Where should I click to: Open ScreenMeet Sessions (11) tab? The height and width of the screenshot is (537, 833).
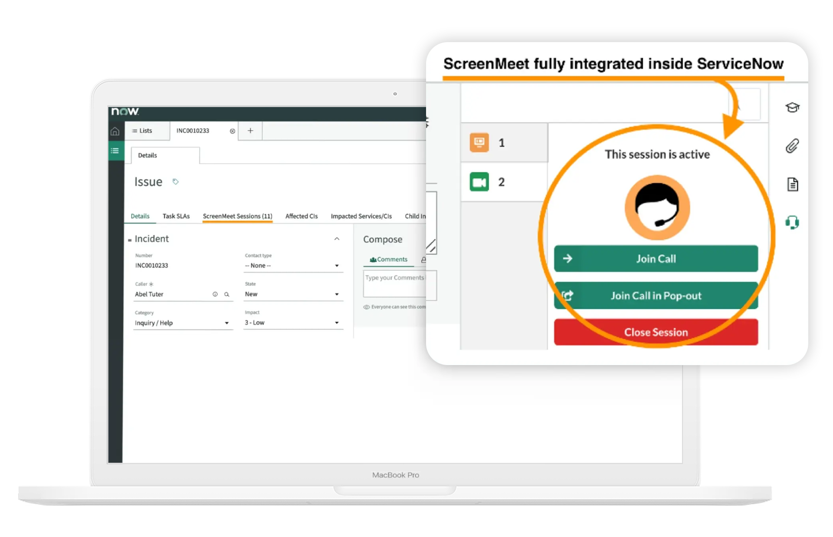pos(237,216)
